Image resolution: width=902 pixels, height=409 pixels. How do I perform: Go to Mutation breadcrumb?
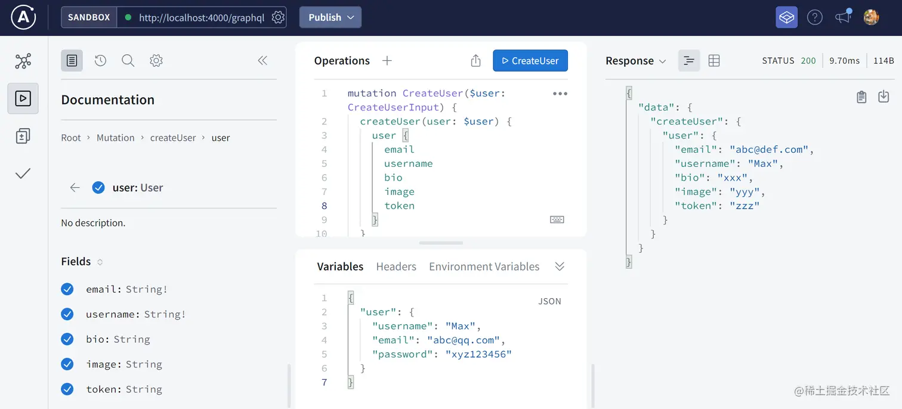pos(115,138)
